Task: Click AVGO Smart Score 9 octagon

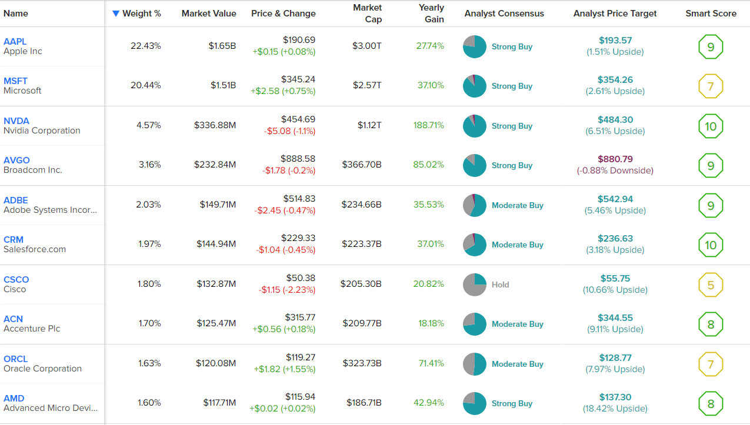Action: 711,166
